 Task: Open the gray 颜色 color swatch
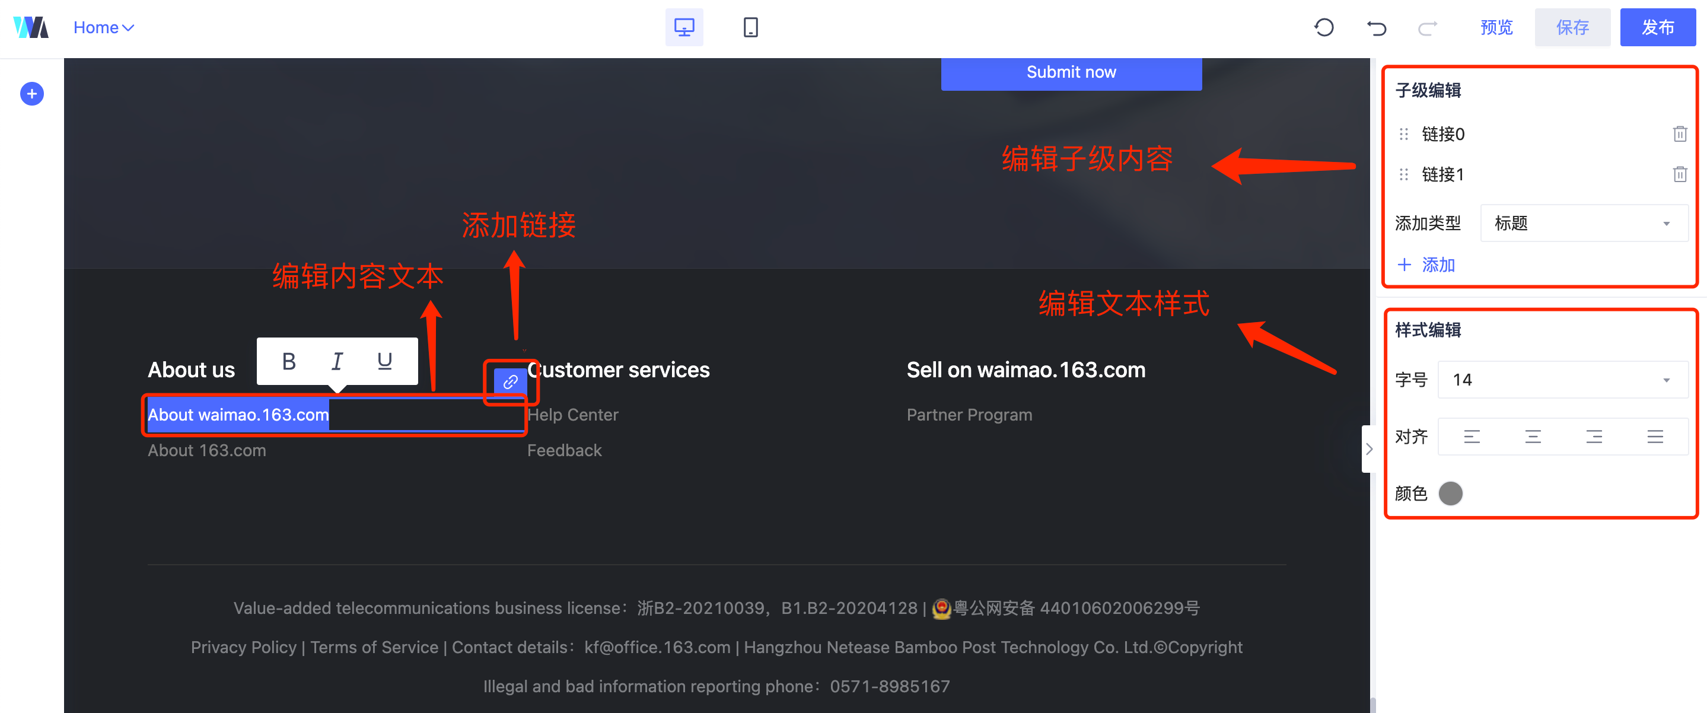(1450, 493)
